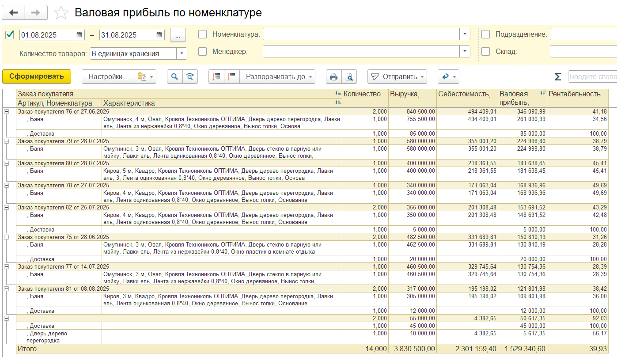Viewport: 617px width, 357px height.
Task: Open the Менеджер field dropdown arrow
Action: pos(465,52)
